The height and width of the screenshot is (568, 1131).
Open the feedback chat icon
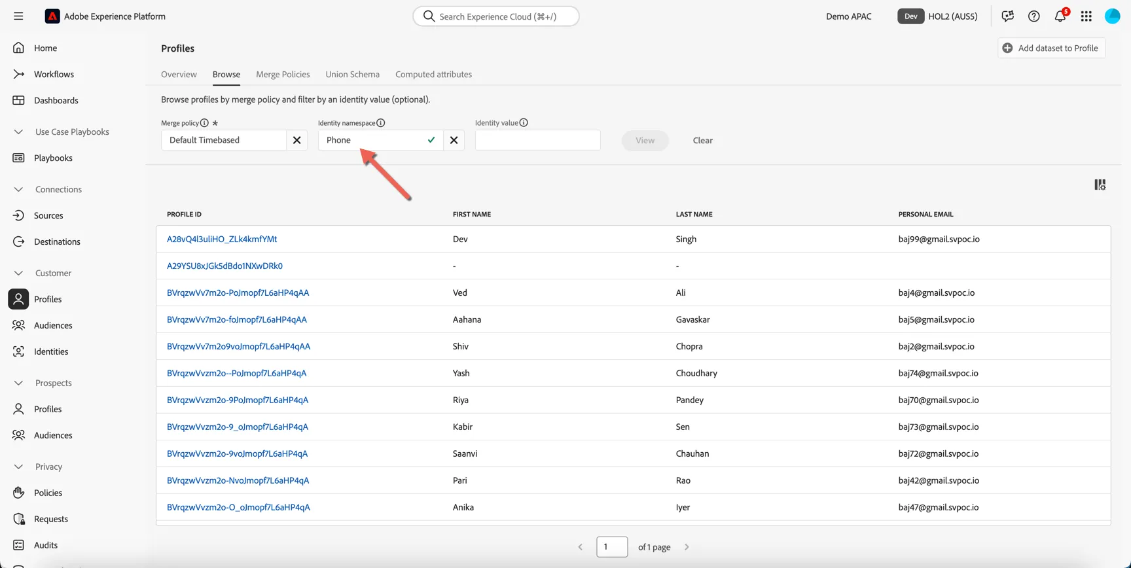pos(1008,16)
